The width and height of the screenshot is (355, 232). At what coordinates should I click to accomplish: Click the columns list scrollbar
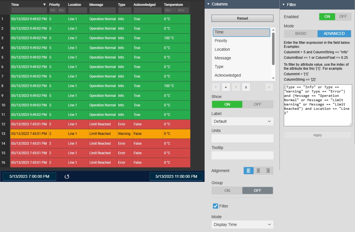[273, 49]
